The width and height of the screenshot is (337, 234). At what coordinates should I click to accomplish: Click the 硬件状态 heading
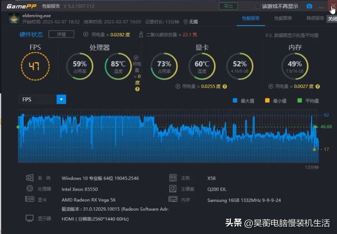[x=31, y=34]
